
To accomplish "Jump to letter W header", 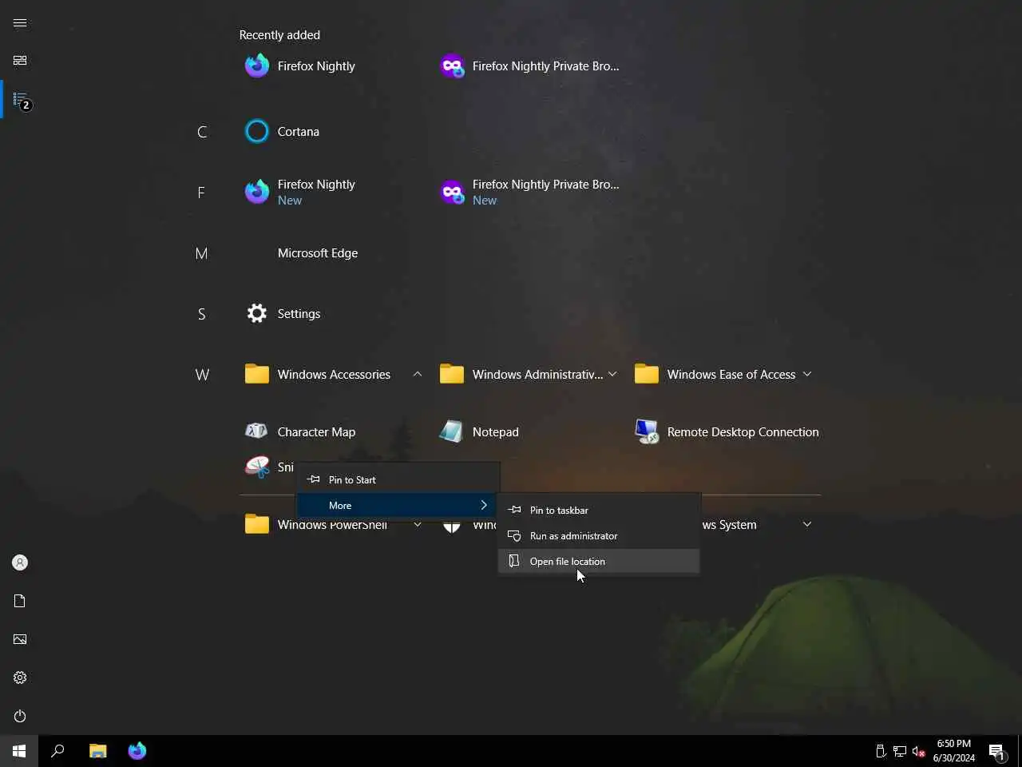I will [202, 375].
